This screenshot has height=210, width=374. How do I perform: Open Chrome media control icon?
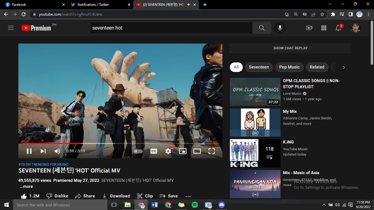click(x=342, y=14)
